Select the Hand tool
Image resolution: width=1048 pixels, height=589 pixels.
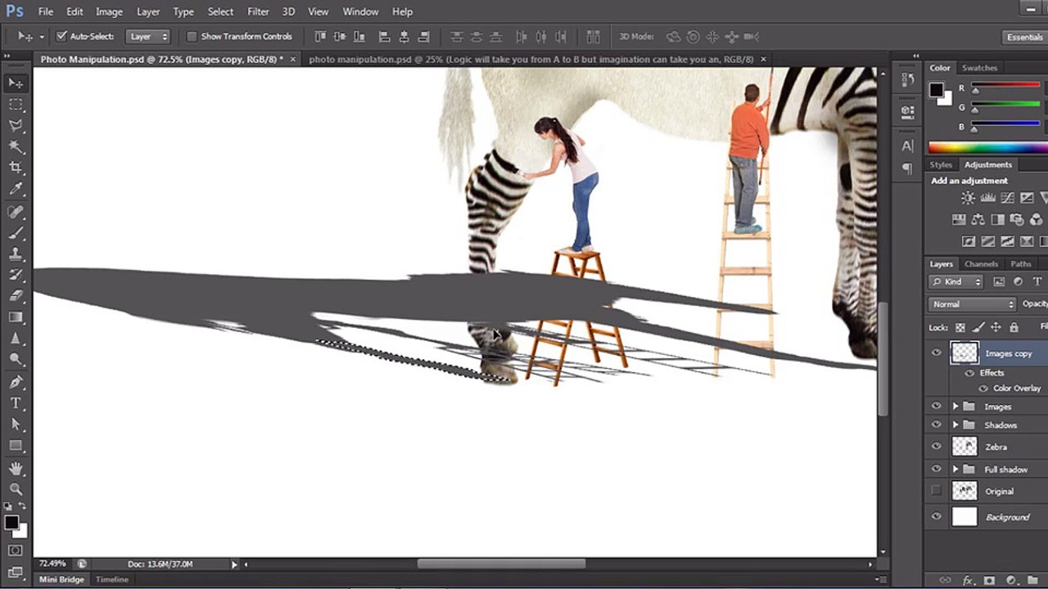point(16,468)
